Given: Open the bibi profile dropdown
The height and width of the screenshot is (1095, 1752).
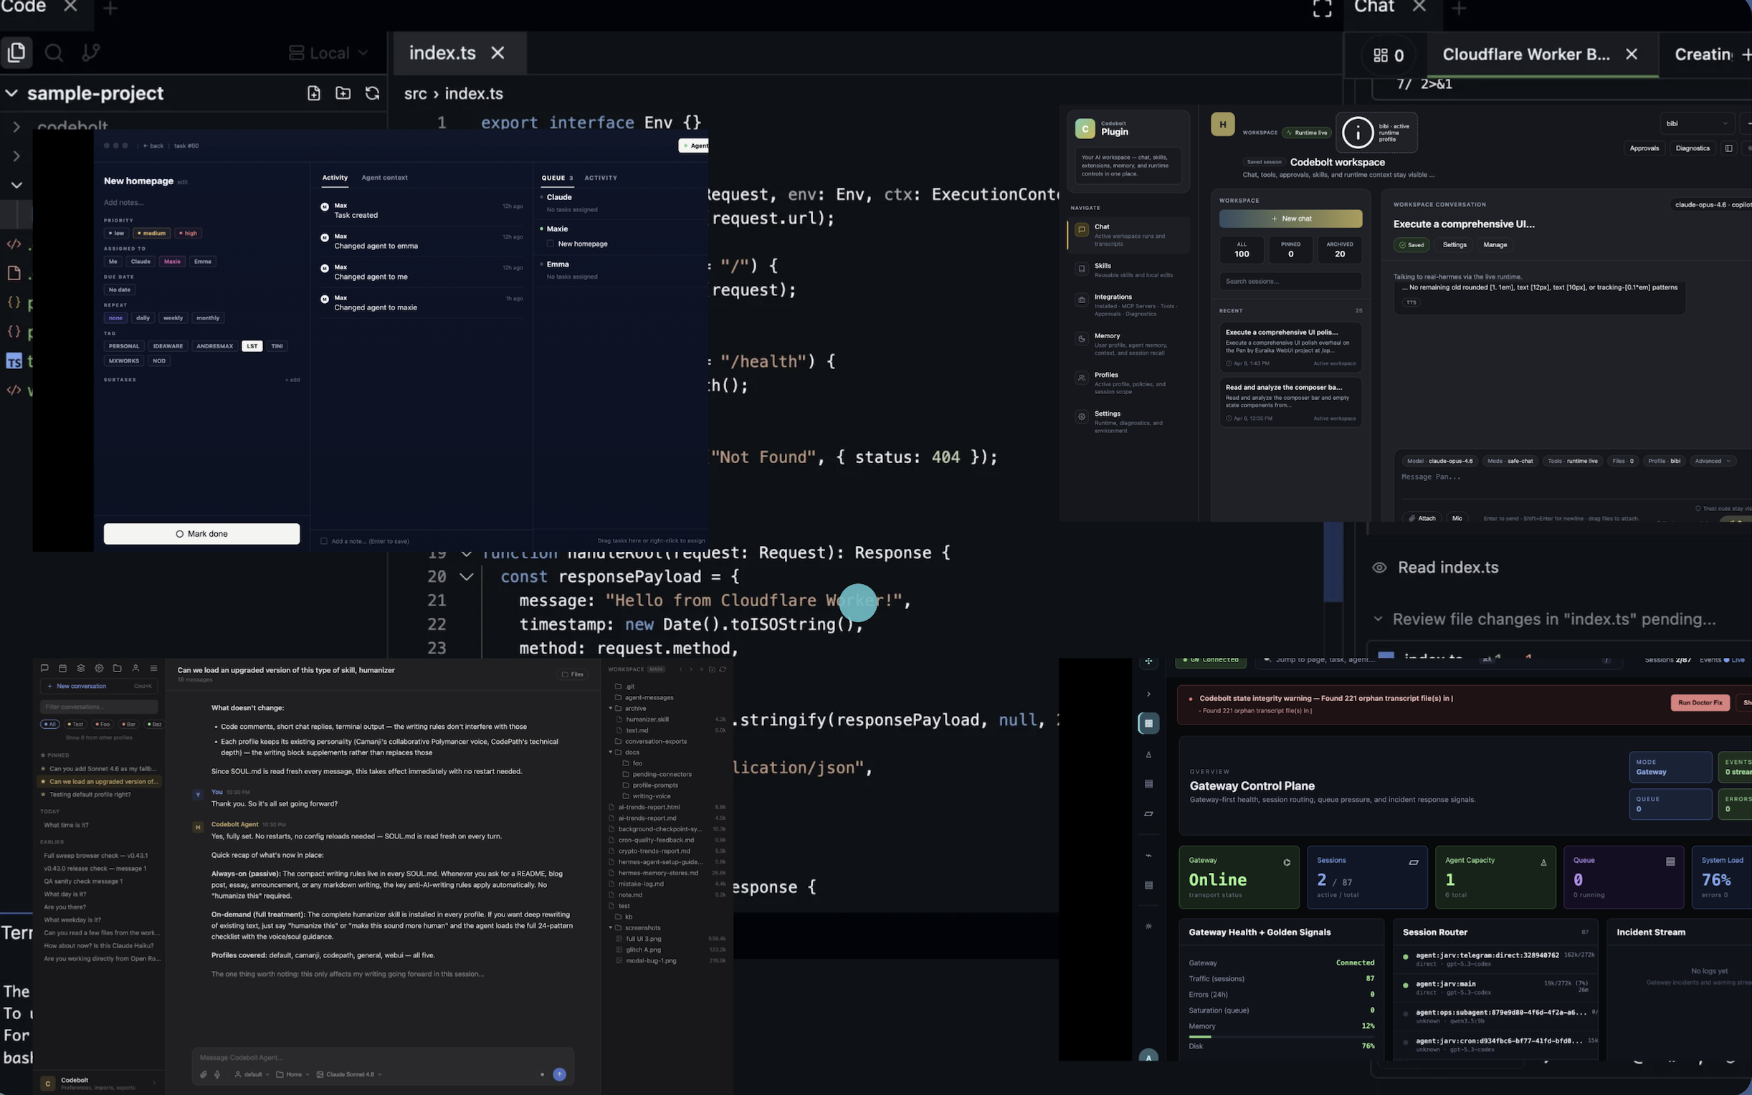Looking at the screenshot, I should click(x=1697, y=124).
